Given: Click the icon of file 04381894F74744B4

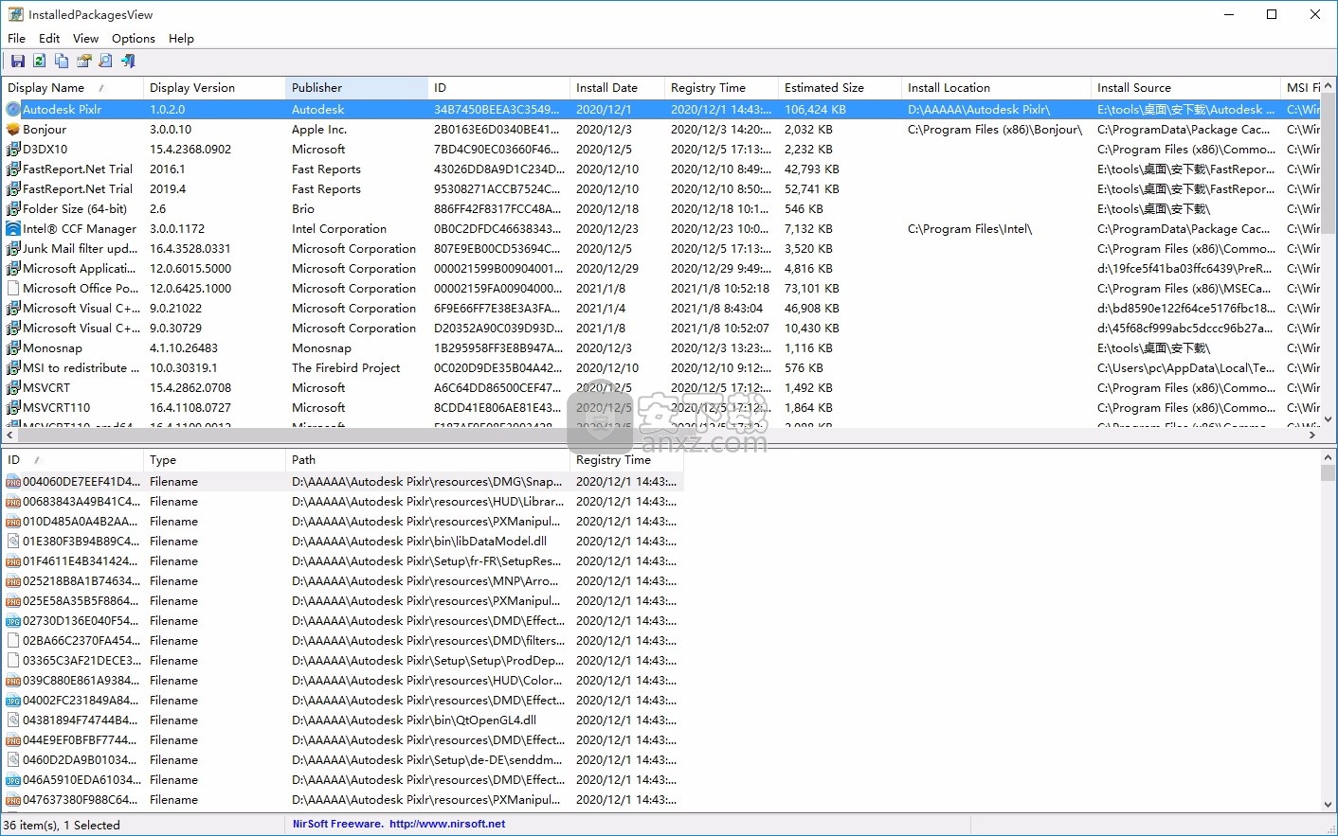Looking at the screenshot, I should 13,720.
